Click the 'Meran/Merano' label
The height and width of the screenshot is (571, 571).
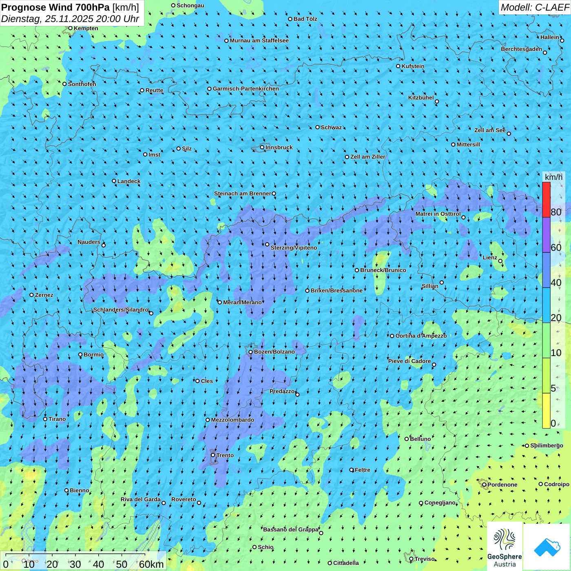(242, 302)
